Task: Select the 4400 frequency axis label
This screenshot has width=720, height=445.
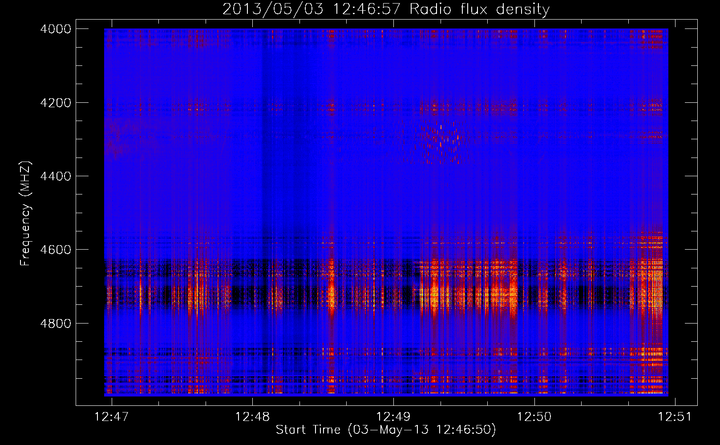Action: point(56,176)
